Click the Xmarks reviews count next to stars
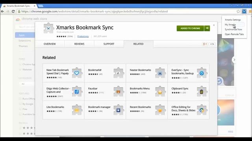This screenshot has width=252, height=141. (70, 36)
